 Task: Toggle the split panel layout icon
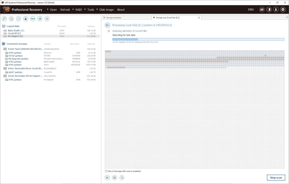(x=269, y=10)
